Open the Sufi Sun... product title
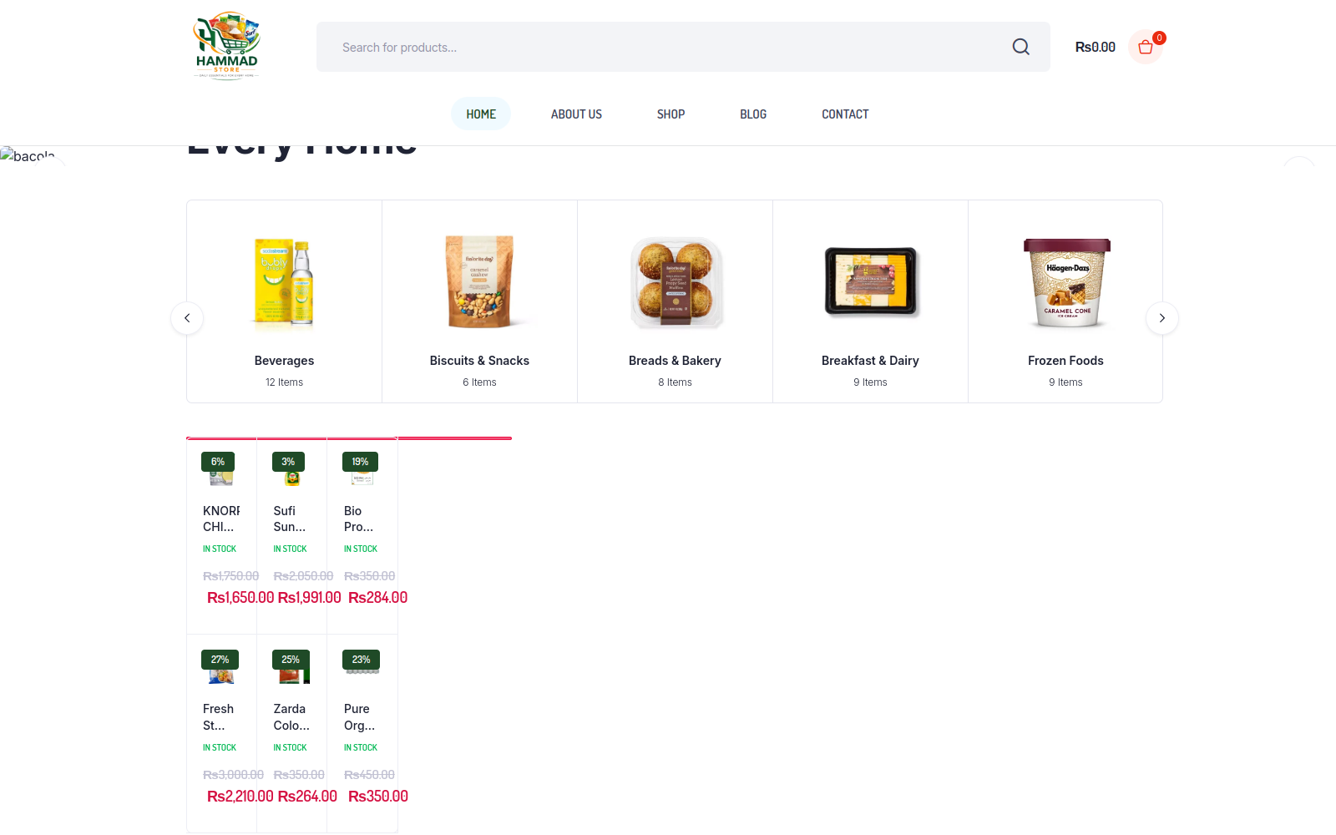 [x=290, y=519]
